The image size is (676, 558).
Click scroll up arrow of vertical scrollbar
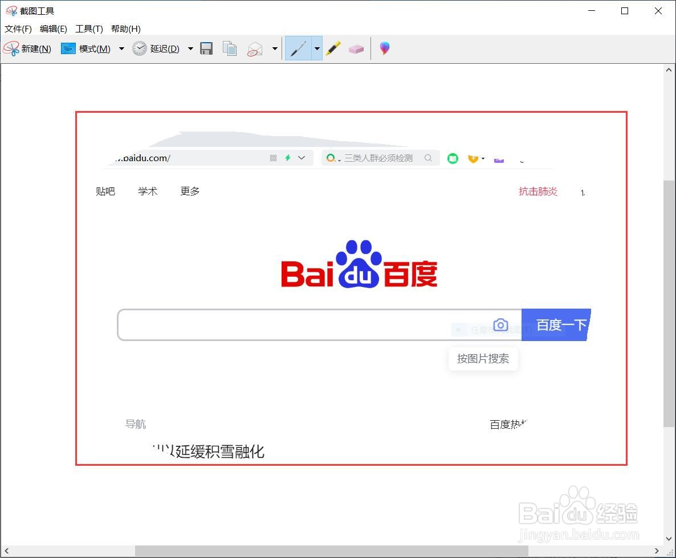click(669, 69)
